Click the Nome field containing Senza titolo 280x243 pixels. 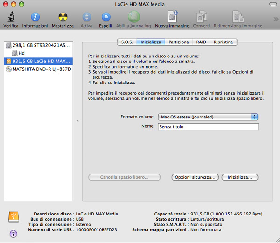(x=208, y=127)
